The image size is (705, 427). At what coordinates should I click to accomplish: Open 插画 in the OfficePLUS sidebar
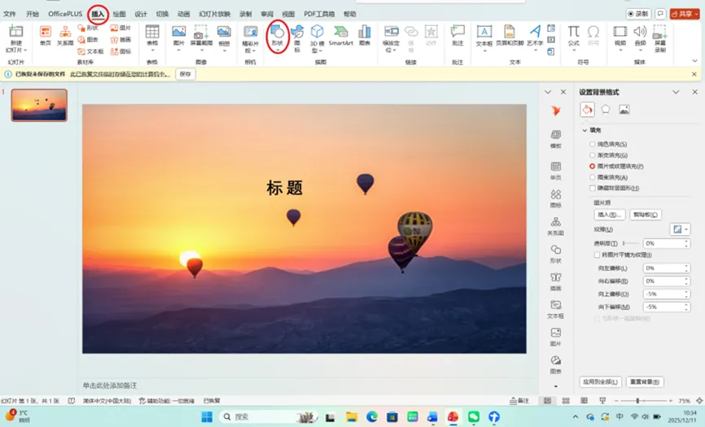point(556,281)
